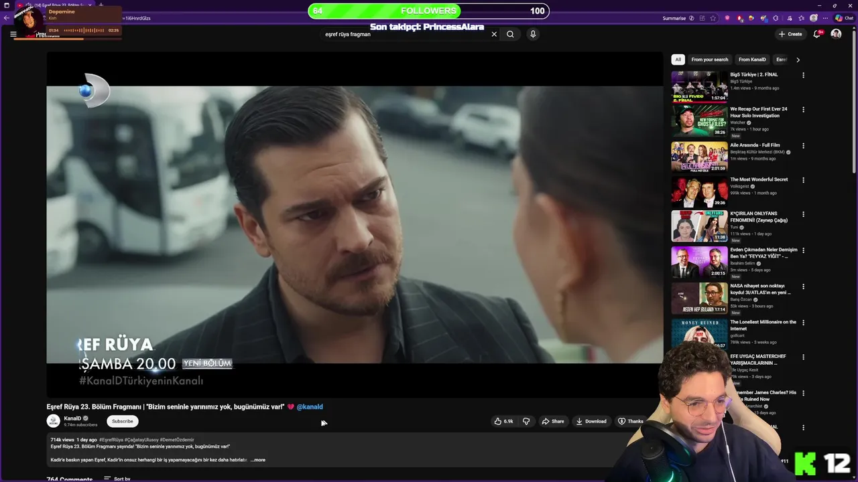Image resolution: width=858 pixels, height=482 pixels.
Task: Open the KanalD channel name link
Action: coord(72,418)
